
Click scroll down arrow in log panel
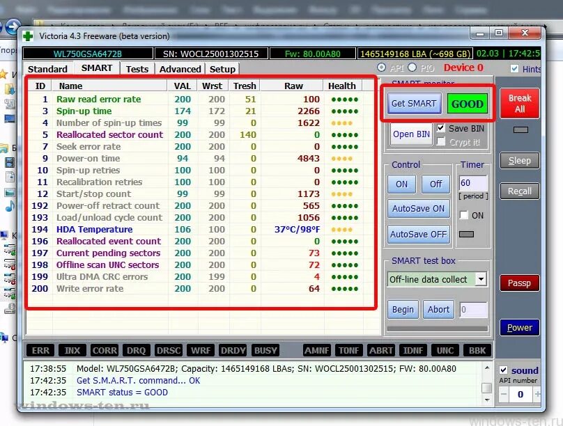(487, 400)
